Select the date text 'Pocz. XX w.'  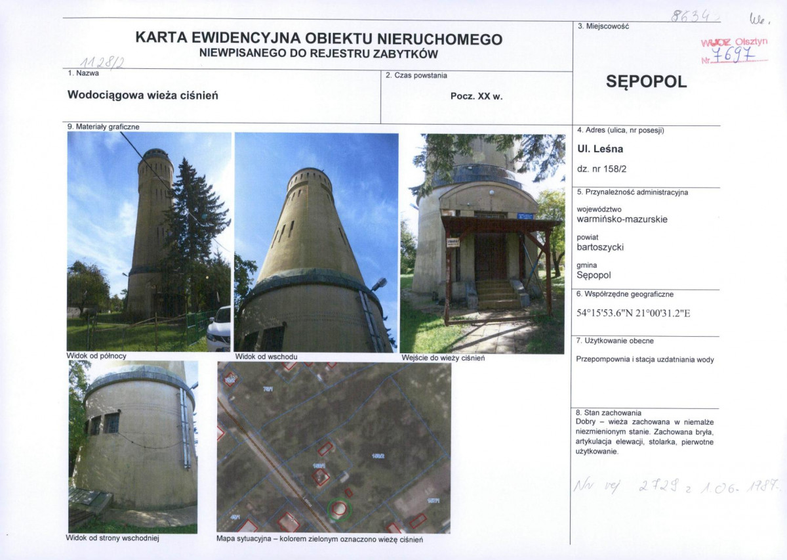476,96
